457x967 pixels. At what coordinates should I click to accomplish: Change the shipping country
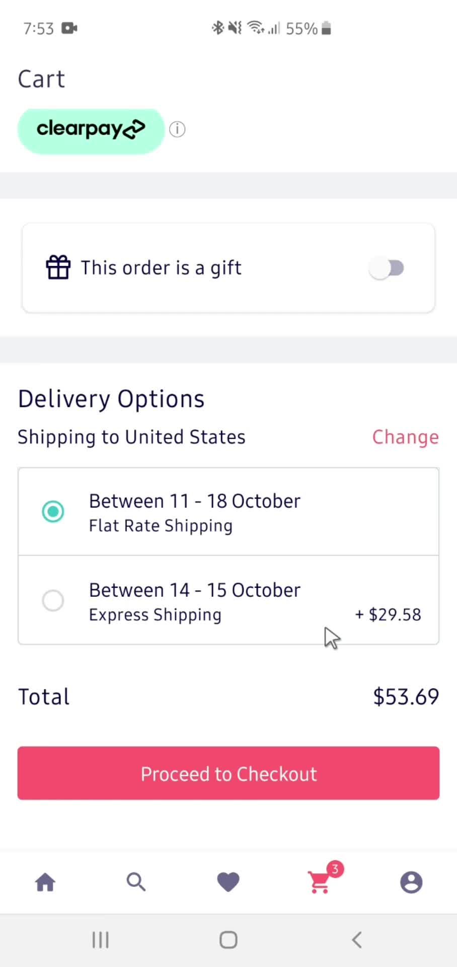click(x=405, y=437)
